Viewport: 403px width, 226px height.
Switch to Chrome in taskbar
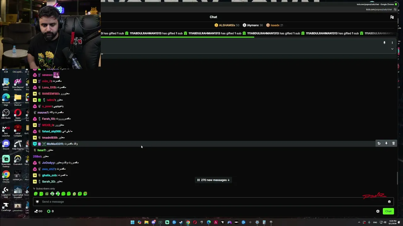click(188, 222)
